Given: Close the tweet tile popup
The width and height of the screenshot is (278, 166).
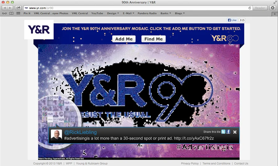Looking at the screenshot, I should click(x=235, y=132).
